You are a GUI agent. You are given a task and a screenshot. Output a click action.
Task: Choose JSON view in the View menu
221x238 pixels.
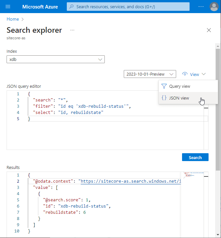click(x=188, y=98)
